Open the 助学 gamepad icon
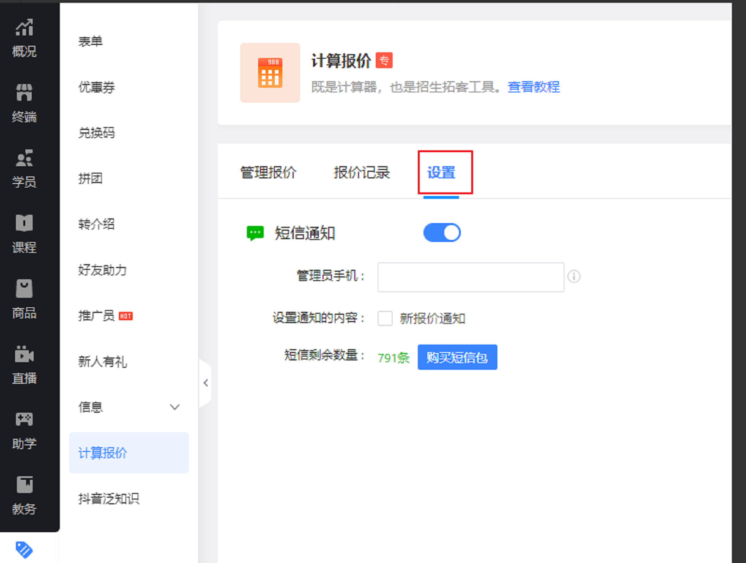This screenshot has width=746, height=563. coord(24,419)
